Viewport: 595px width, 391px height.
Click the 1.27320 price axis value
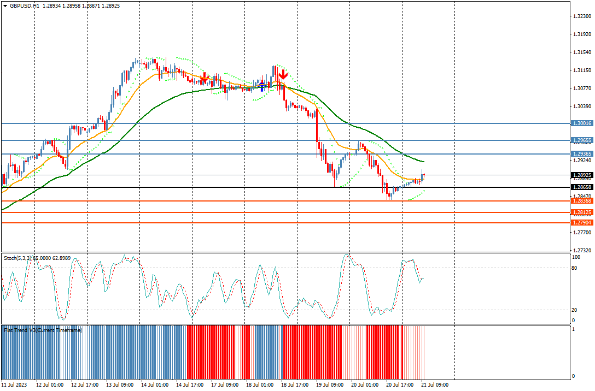coord(582,251)
